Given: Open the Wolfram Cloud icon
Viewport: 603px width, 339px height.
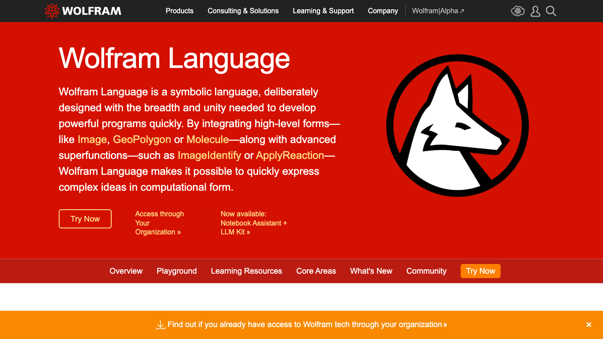Looking at the screenshot, I should pyautogui.click(x=517, y=11).
